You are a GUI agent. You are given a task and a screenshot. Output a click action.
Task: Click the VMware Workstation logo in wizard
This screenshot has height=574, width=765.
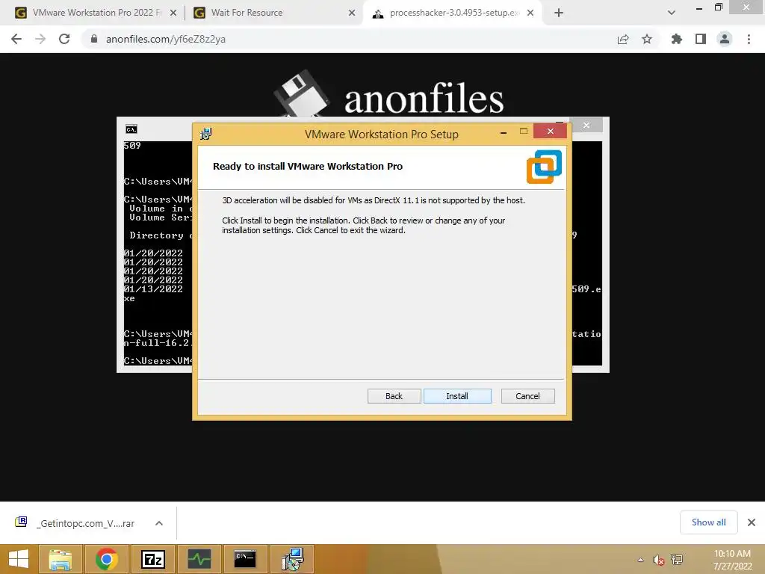coord(544,167)
